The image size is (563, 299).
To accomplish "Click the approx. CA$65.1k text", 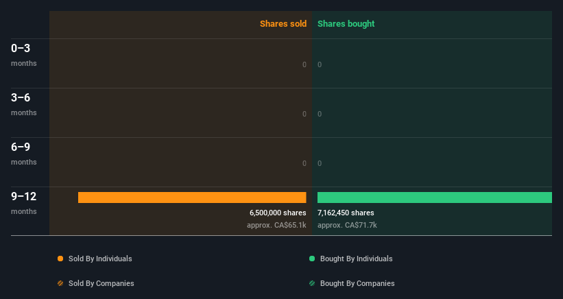I will pos(276,226).
